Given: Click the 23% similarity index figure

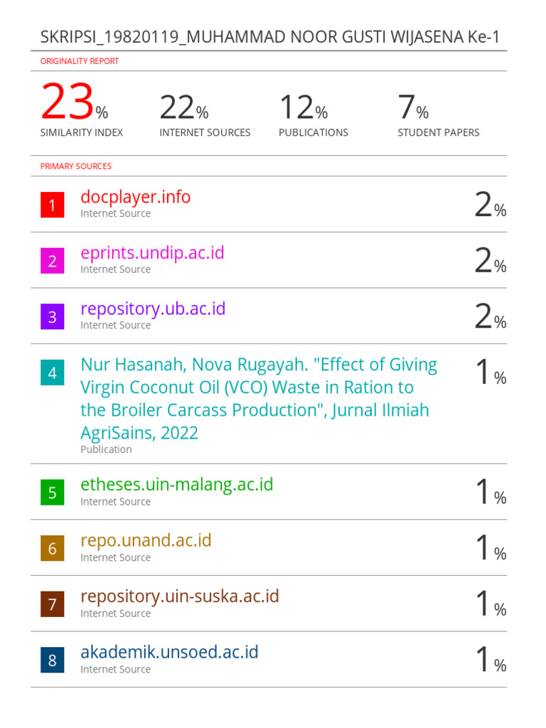Looking at the screenshot, I should (74, 105).
